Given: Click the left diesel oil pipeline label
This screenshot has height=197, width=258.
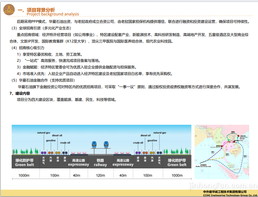Looking at the screenshot, I should (x=57, y=136).
